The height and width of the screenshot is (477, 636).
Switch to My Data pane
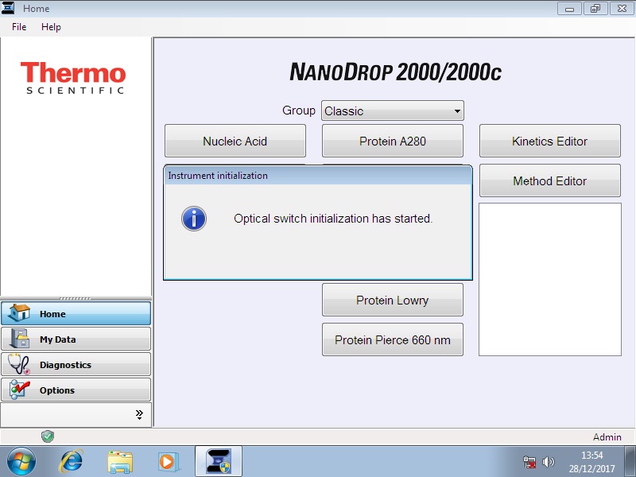pos(76,339)
